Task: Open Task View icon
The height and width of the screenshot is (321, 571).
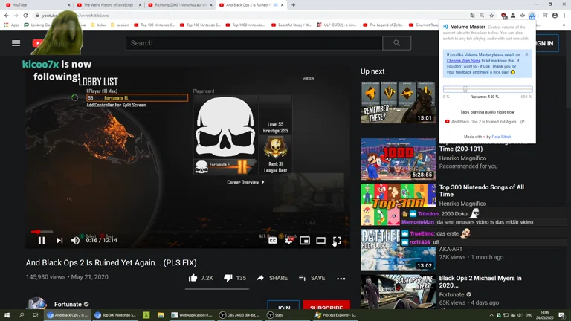Action: (x=36, y=315)
